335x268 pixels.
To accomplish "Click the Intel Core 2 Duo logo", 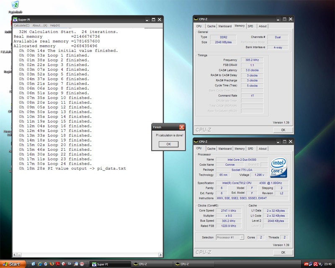I will (279, 167).
